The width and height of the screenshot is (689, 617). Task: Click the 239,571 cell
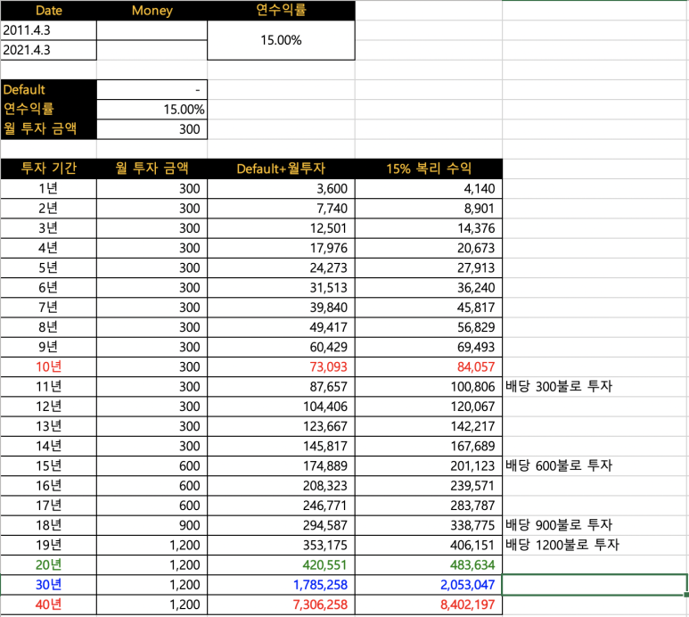coord(429,485)
